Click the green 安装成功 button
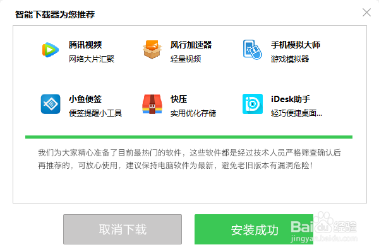Viewport: 379px width, 252px height. click(x=254, y=229)
